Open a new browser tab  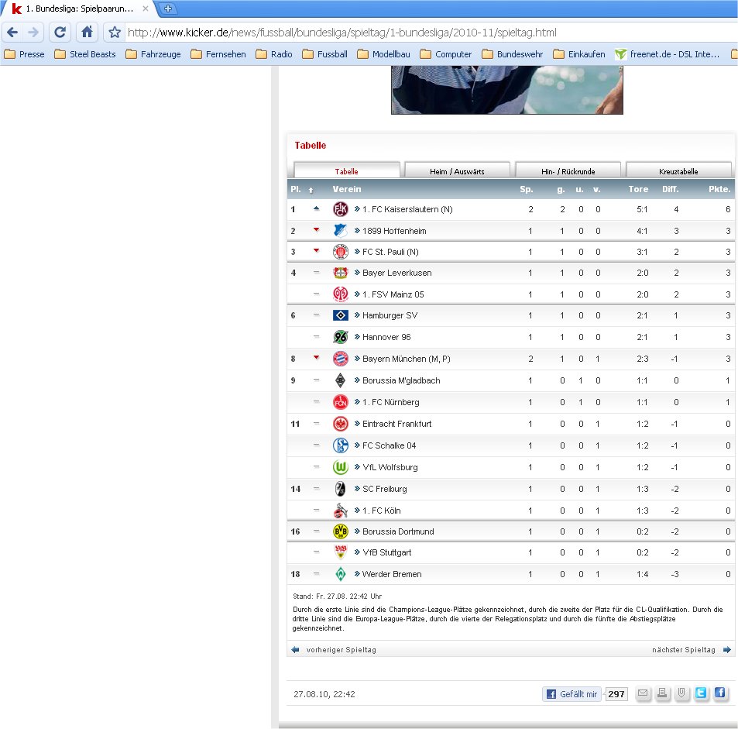tap(169, 9)
